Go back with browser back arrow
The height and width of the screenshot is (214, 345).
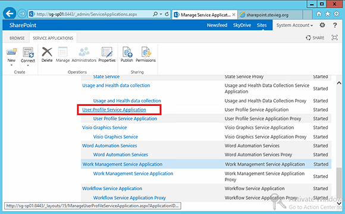(10, 14)
